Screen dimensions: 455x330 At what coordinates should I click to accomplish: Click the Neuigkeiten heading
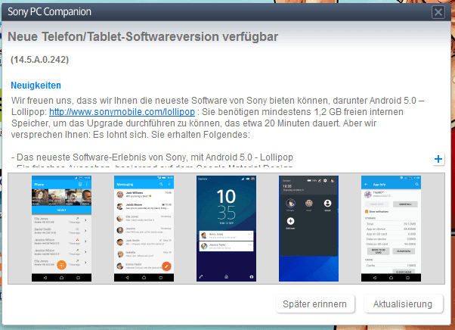point(36,86)
